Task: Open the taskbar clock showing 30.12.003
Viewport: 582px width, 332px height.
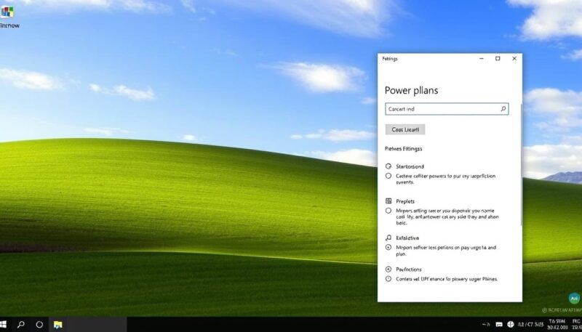Action: tap(557, 325)
